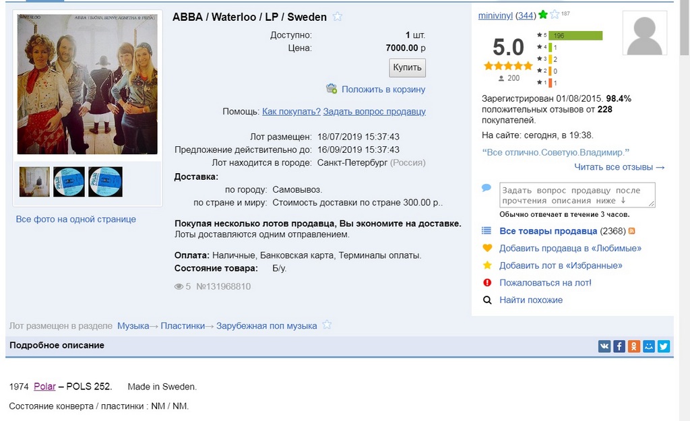The width and height of the screenshot is (690, 421).
Task: Go to the Музыка breadcrumb section
Action: pyautogui.click(x=133, y=326)
